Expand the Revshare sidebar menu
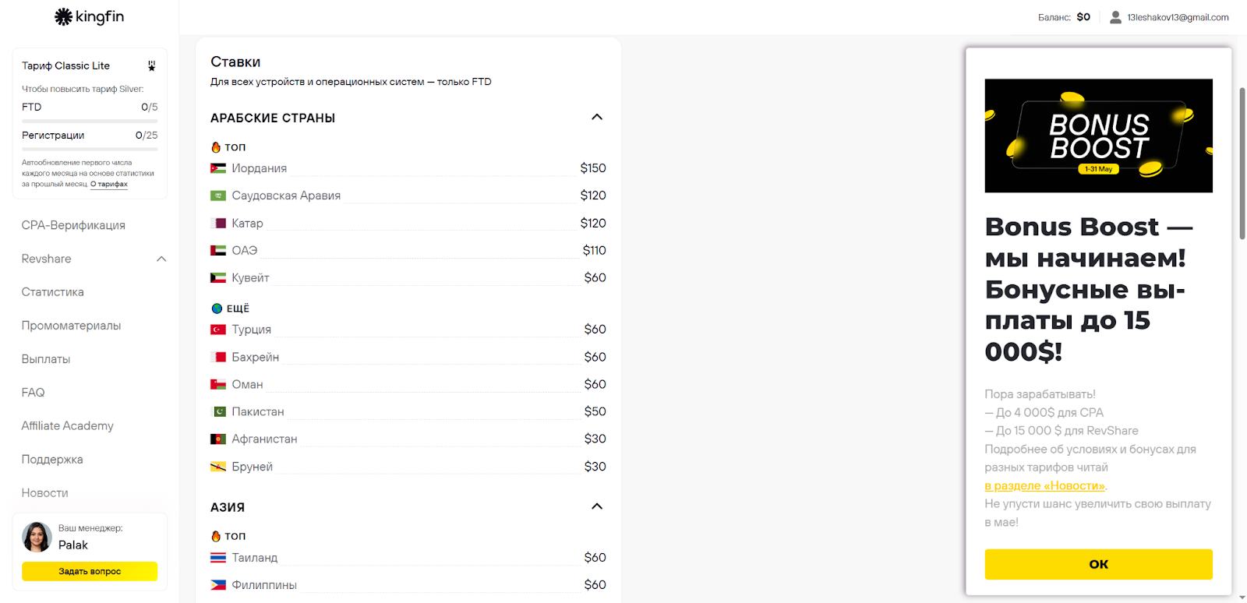This screenshot has height=603, width=1247. point(161,259)
